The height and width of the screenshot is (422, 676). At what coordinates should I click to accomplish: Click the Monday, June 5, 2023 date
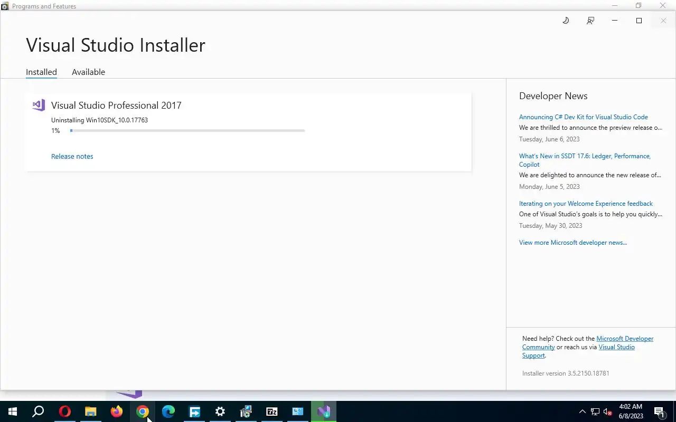point(549,187)
